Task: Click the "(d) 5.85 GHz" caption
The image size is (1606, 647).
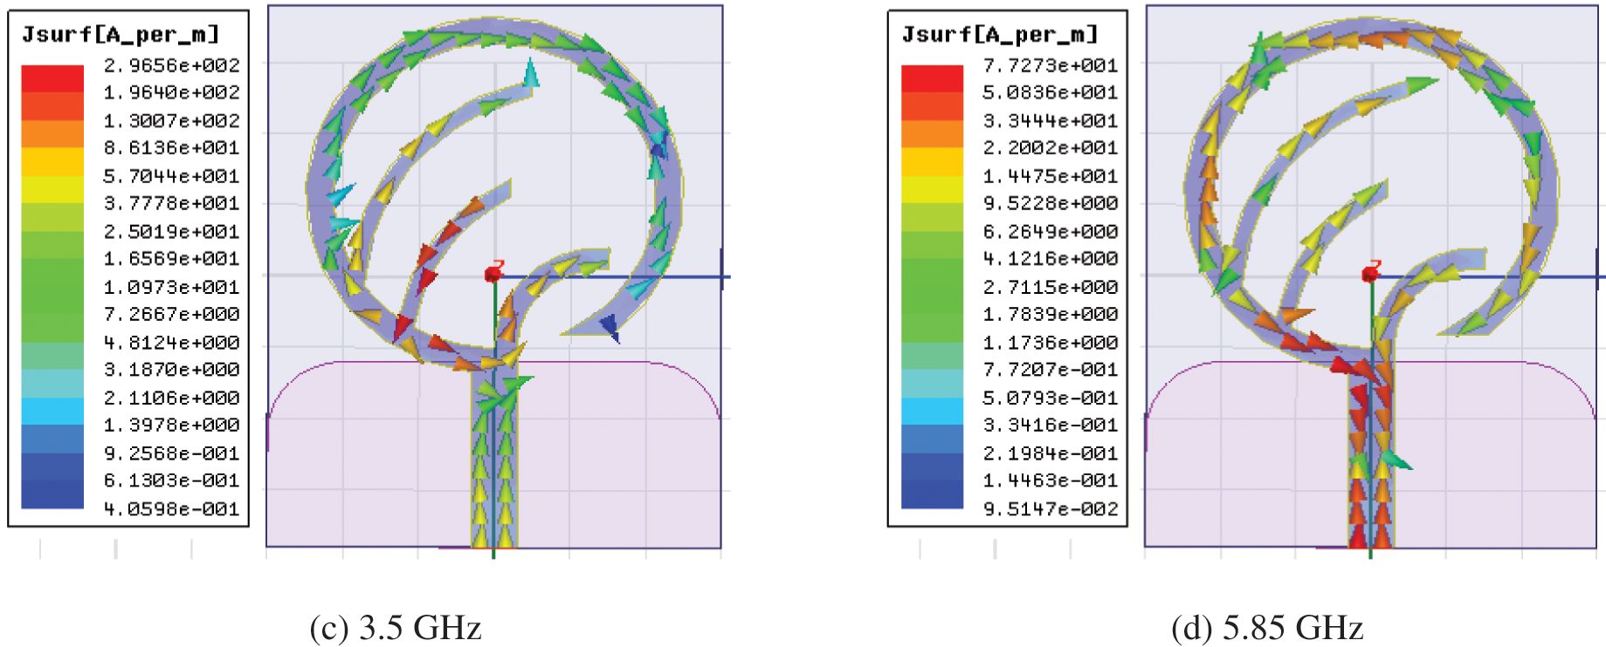Action: 1267,628
